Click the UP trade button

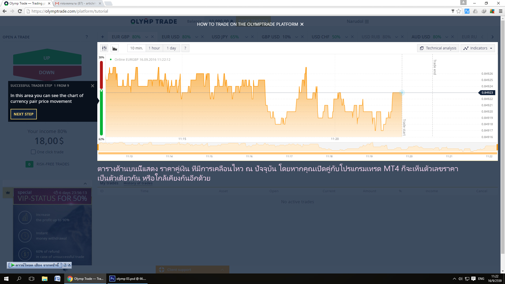point(47,58)
